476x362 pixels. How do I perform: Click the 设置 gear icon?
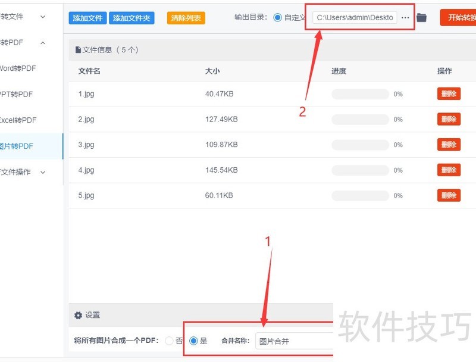pos(78,316)
